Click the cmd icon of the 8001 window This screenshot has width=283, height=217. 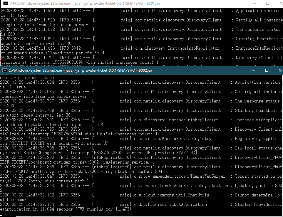tap(5, 3)
